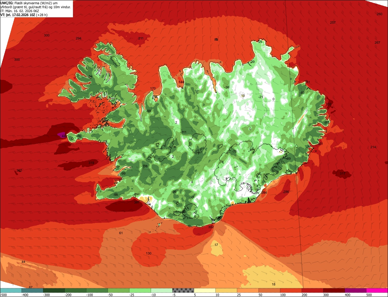This screenshot has width=388, height=297.
Task: Click the map value '267' near the right edge
Action: pyautogui.click(x=377, y=43)
